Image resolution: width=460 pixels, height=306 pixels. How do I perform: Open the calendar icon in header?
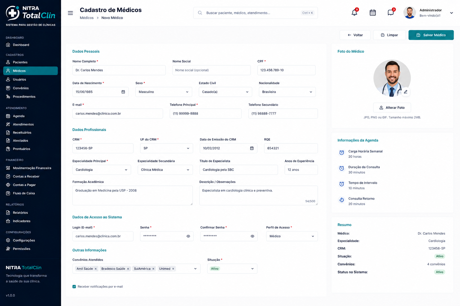tap(373, 13)
